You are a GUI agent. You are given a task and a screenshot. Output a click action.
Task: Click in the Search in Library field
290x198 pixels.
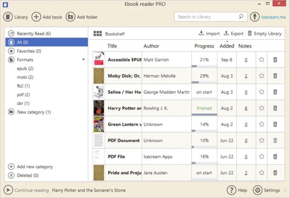click(x=208, y=16)
